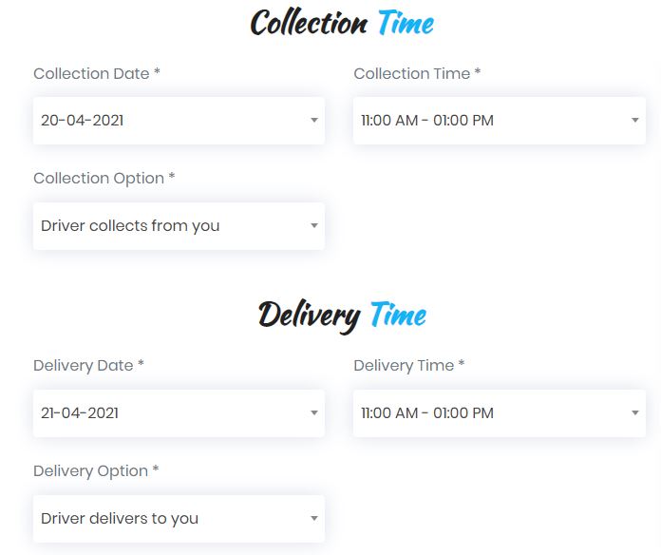Image resolution: width=661 pixels, height=555 pixels.
Task: Open the dropdown showing 21-04-2021
Action: (179, 413)
